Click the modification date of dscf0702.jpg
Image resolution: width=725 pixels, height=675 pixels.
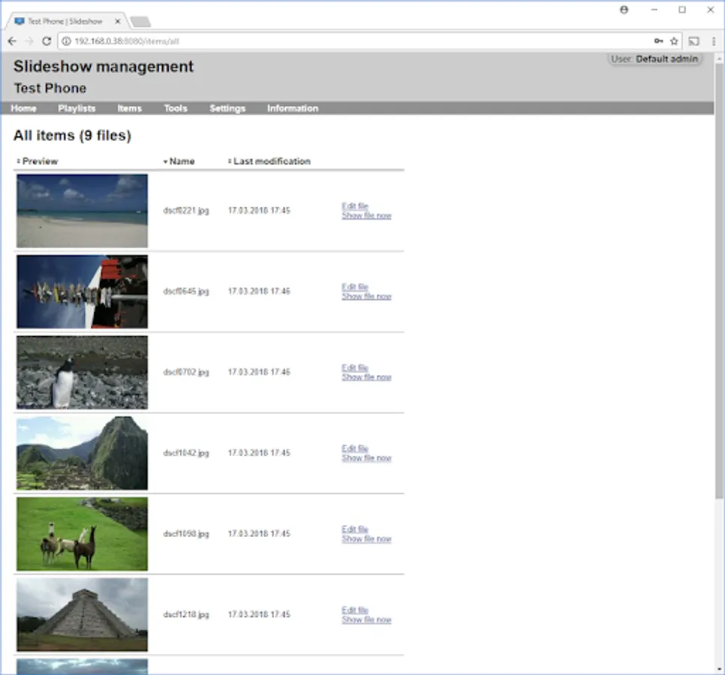259,373
